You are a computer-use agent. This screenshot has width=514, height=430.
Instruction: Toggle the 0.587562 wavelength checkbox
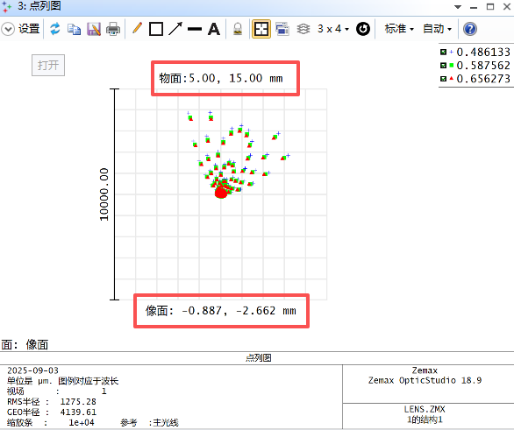443,66
